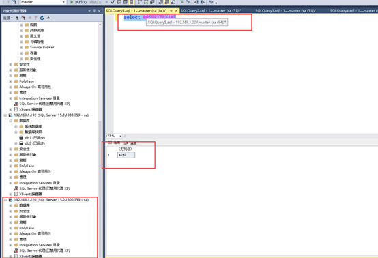The height and width of the screenshot is (258, 378).
Task: Click the Messages tab in results pane
Action: coord(130,143)
